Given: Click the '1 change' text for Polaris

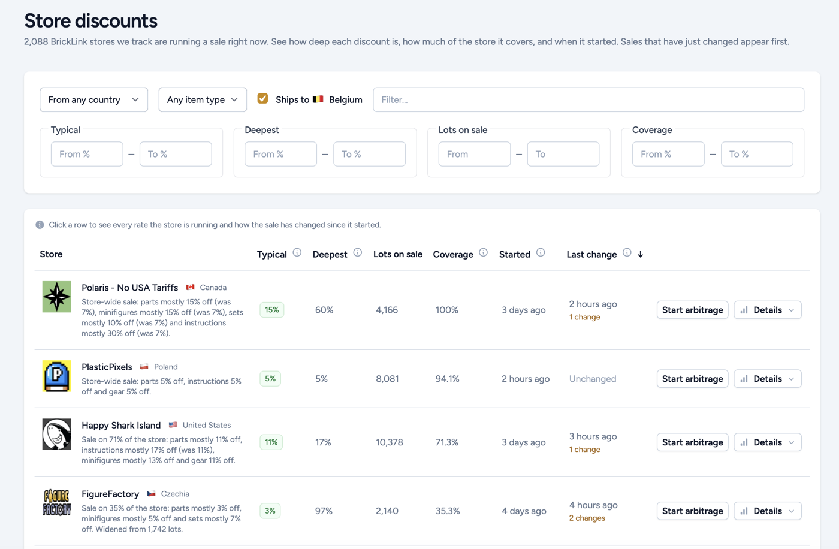Looking at the screenshot, I should coord(585,317).
